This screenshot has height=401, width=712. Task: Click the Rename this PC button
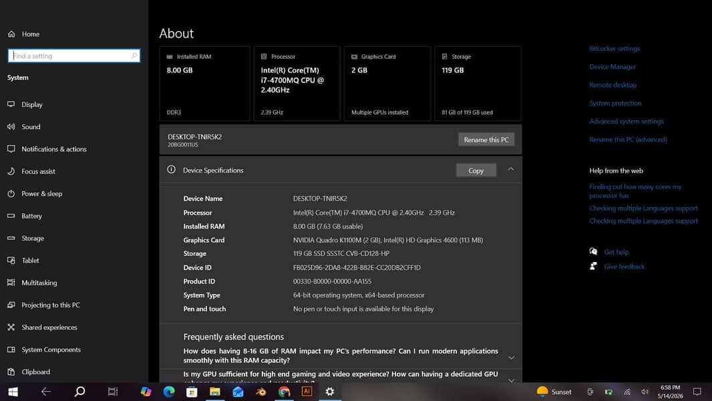click(x=486, y=140)
